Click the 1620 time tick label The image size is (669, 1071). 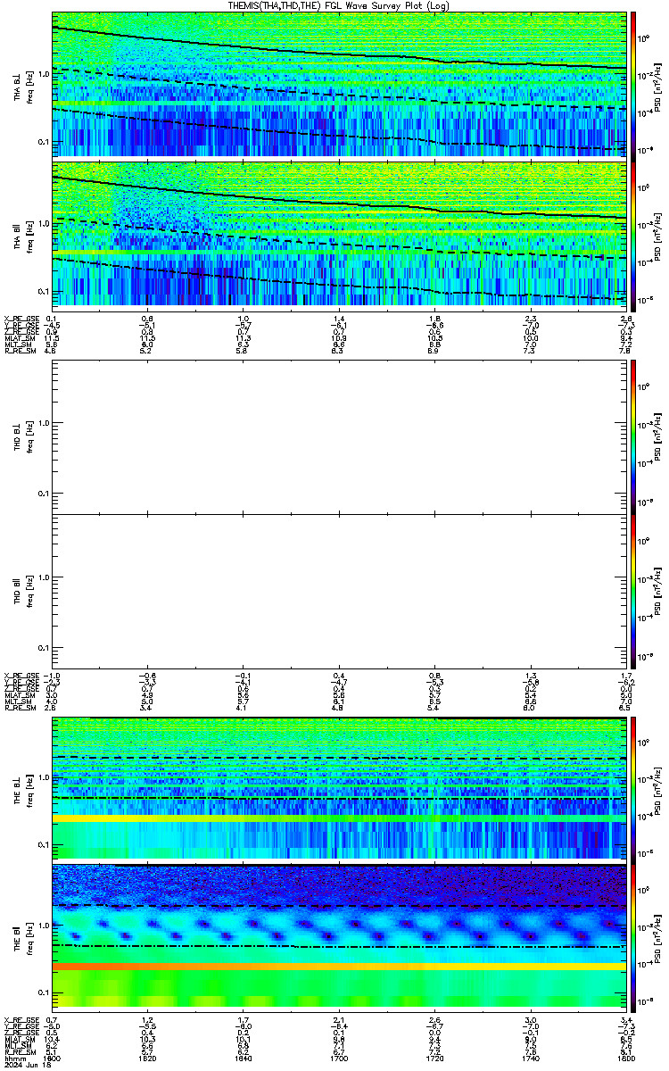click(x=149, y=1058)
